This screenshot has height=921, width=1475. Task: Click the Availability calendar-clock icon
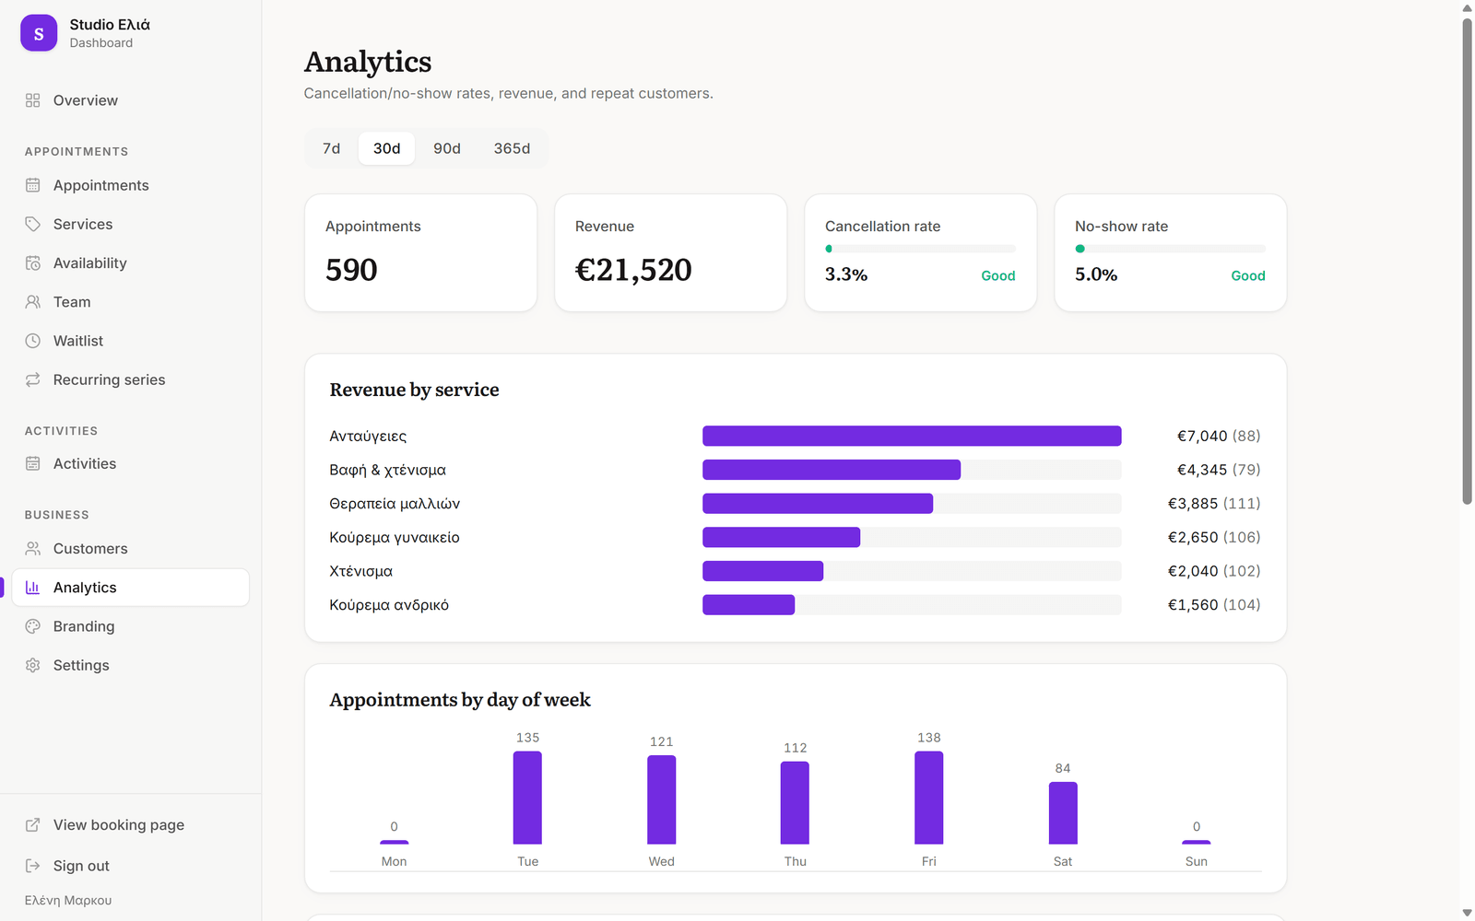[x=33, y=263]
